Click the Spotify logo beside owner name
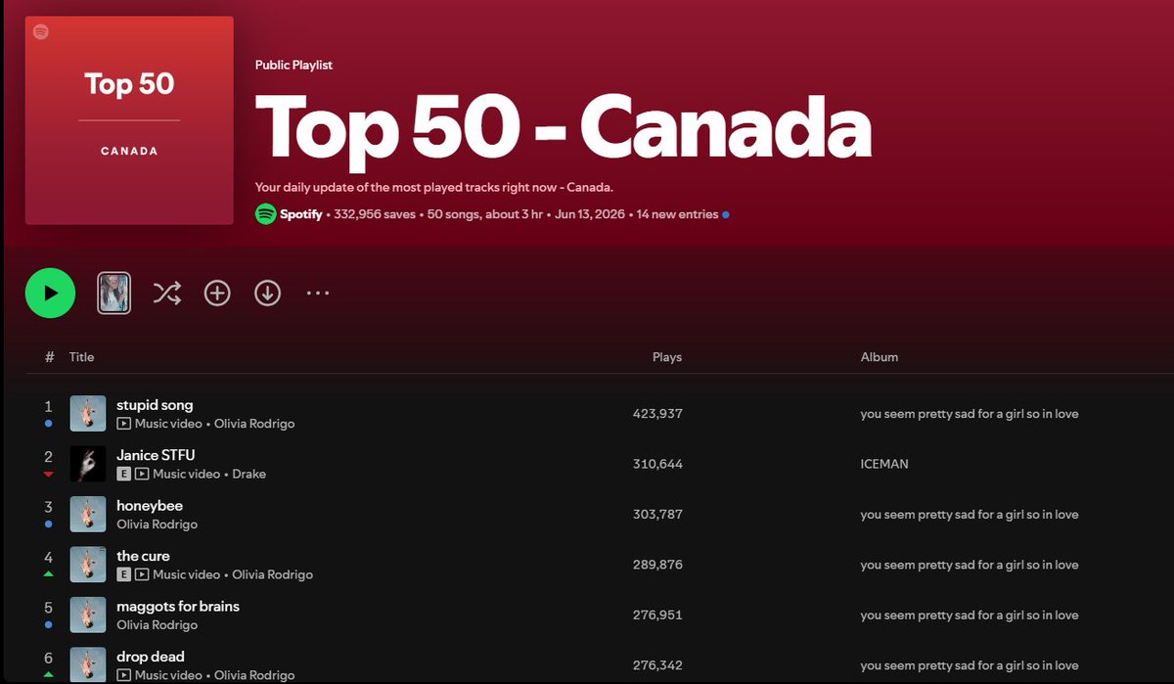The image size is (1174, 684). [x=265, y=214]
